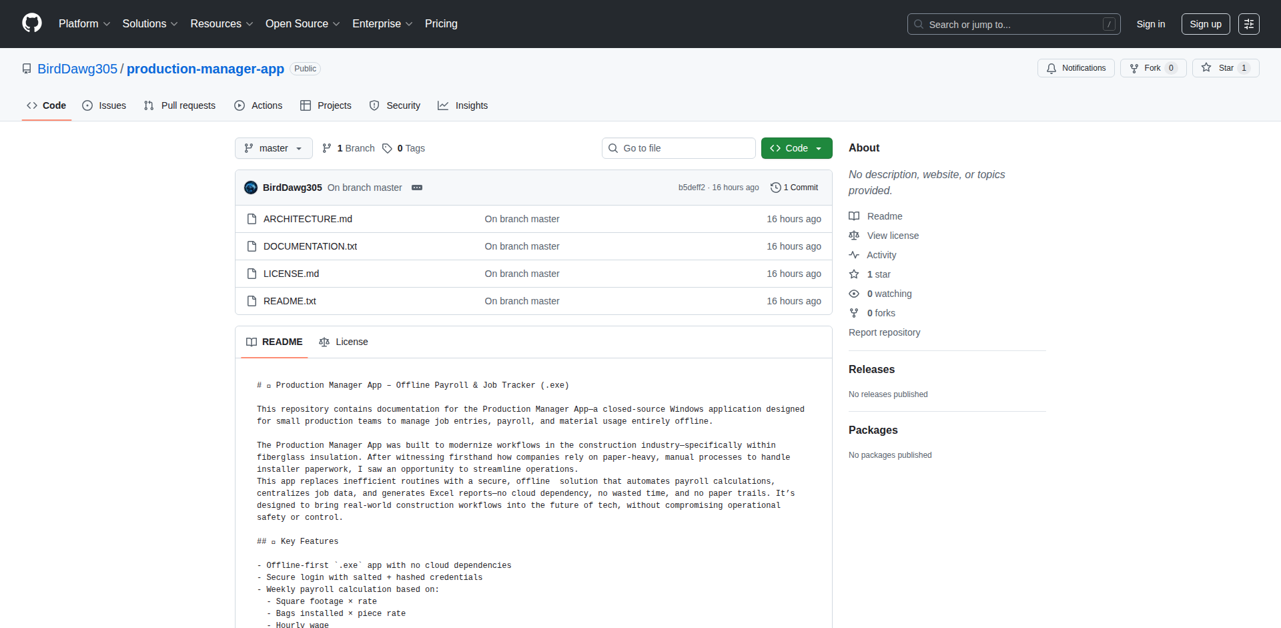Open DOCUMENTATION.txt file
Viewport: 1281px width, 628px height.
click(x=310, y=246)
